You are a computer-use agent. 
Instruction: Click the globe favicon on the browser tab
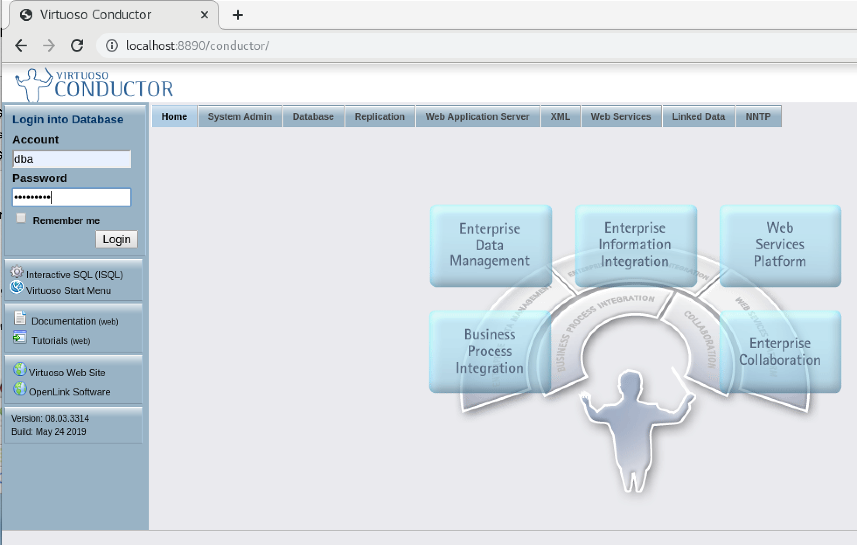coord(26,15)
